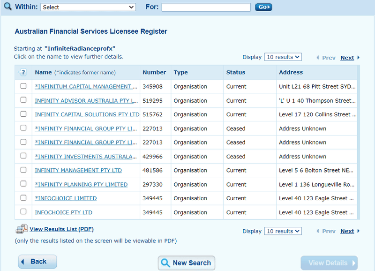
Task: Click licence number 429966
Action: coord(153,157)
